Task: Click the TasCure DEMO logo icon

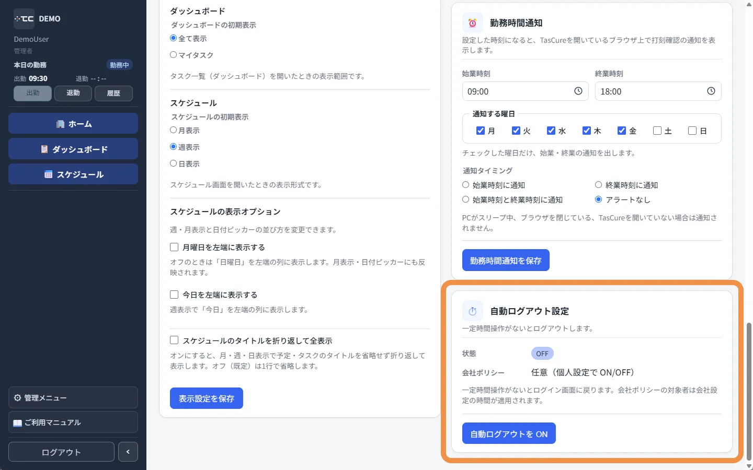Action: (x=24, y=19)
